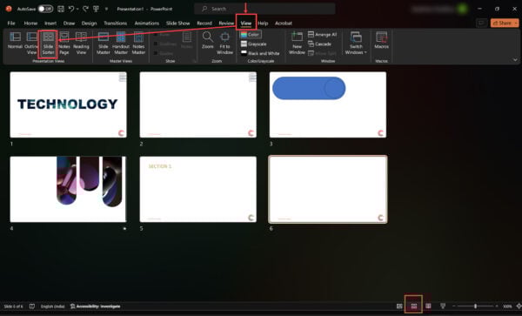Fit slide to current window icon

tap(519, 306)
